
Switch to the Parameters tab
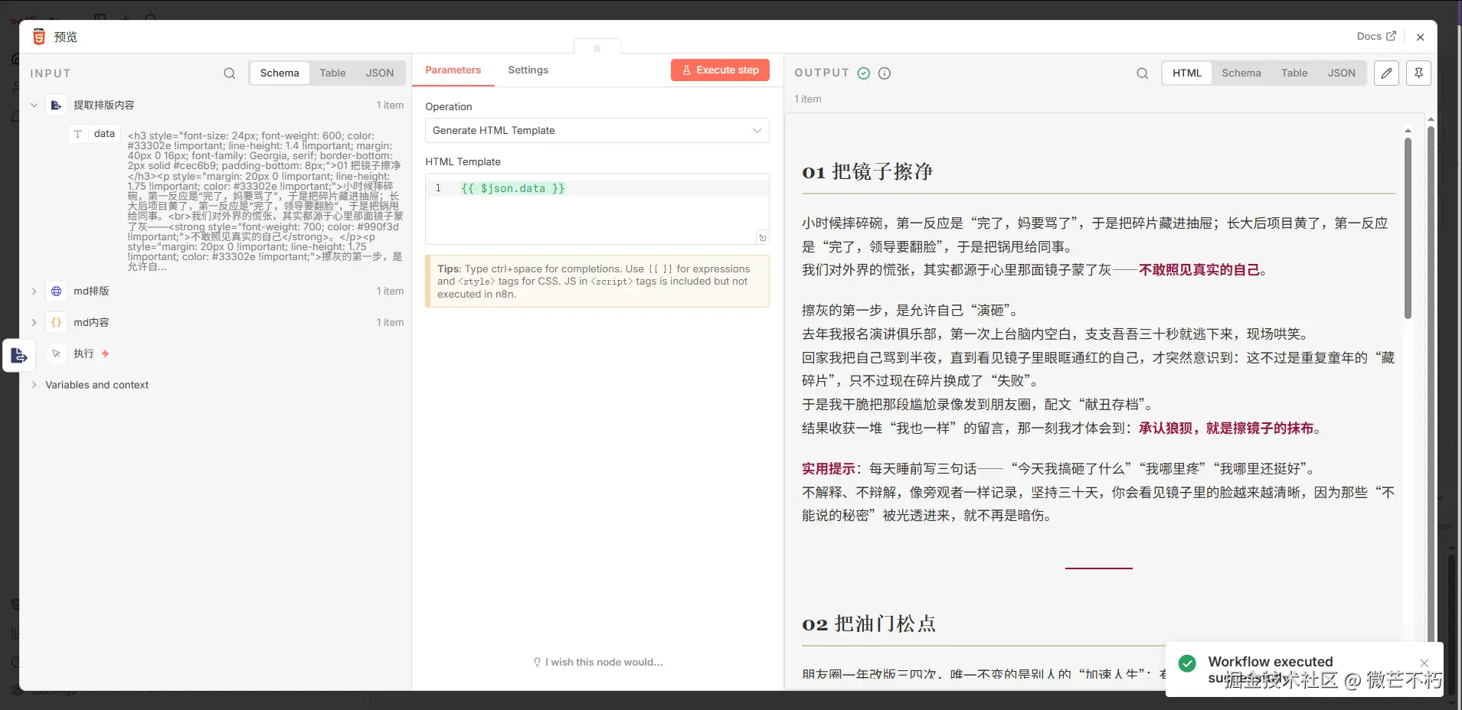(x=453, y=70)
